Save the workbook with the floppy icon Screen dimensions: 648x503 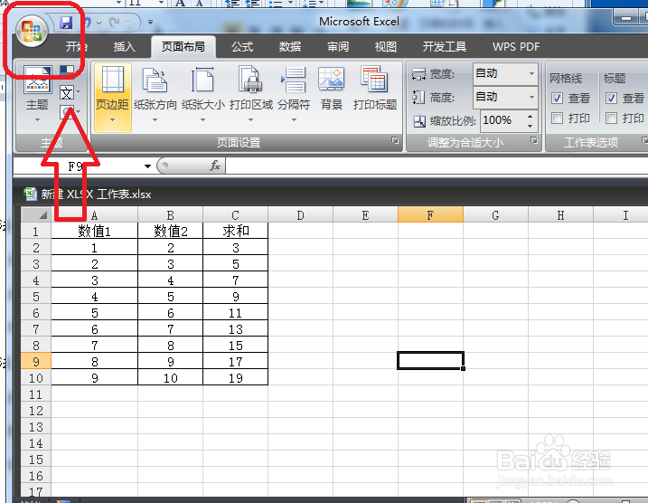(x=66, y=23)
